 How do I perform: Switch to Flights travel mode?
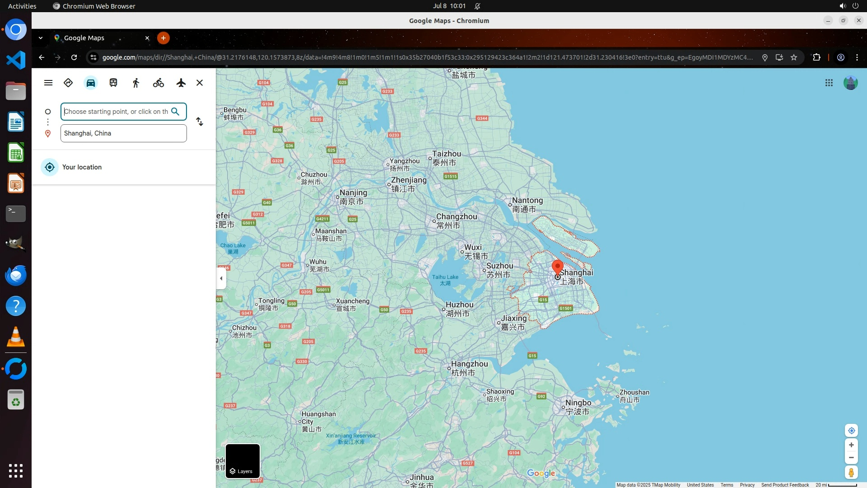coord(181,83)
